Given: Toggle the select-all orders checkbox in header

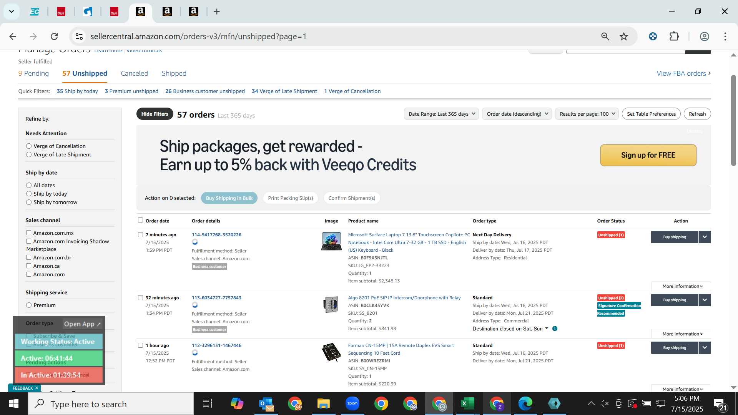Looking at the screenshot, I should (x=140, y=220).
